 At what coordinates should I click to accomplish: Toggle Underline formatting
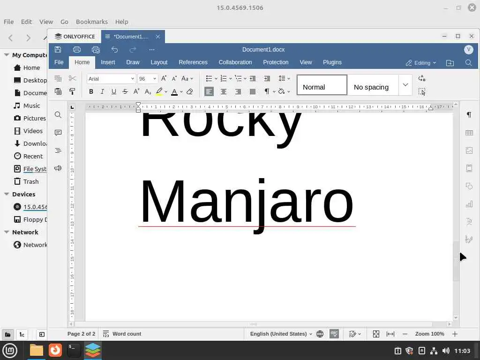[x=113, y=91]
